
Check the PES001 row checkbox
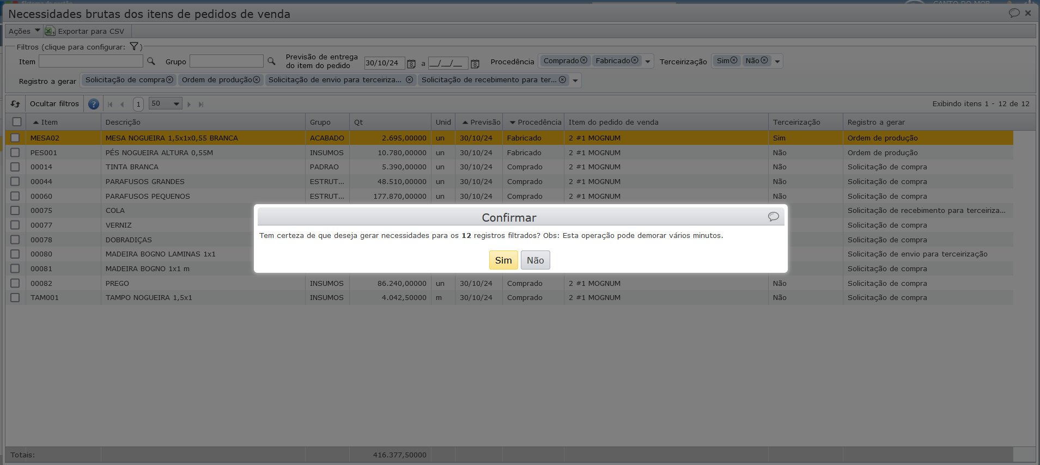pos(15,152)
